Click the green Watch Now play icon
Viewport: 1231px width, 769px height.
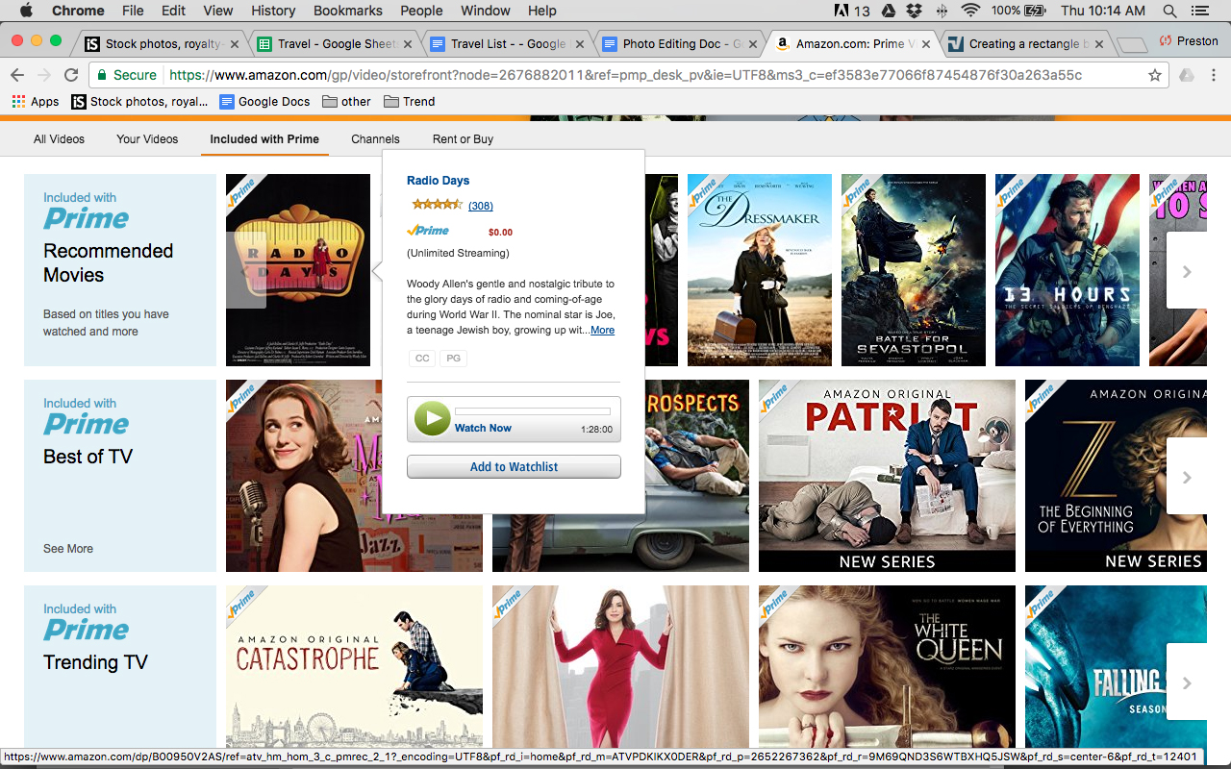[432, 419]
